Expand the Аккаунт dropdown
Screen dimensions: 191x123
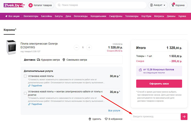click(x=158, y=5)
